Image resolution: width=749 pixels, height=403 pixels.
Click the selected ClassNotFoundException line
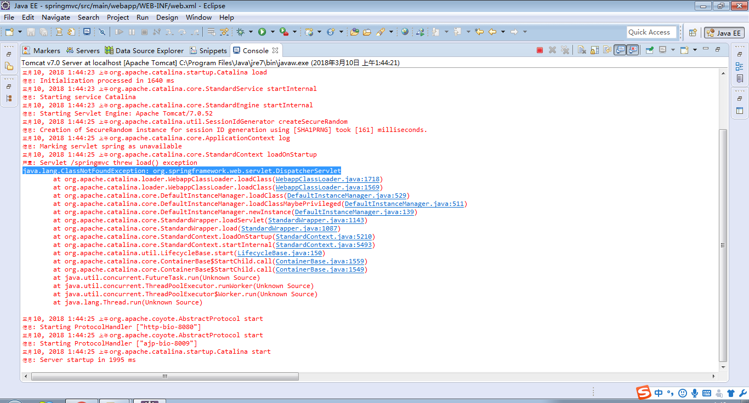(181, 171)
